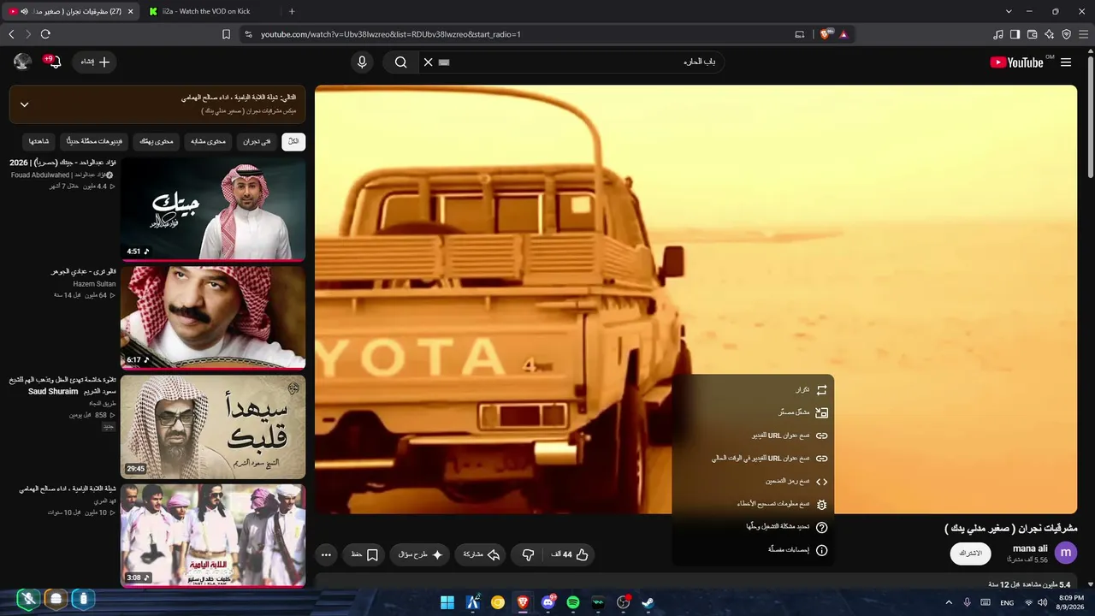The width and height of the screenshot is (1095, 616).
Task: View site information beside the URL
Action: 248,34
